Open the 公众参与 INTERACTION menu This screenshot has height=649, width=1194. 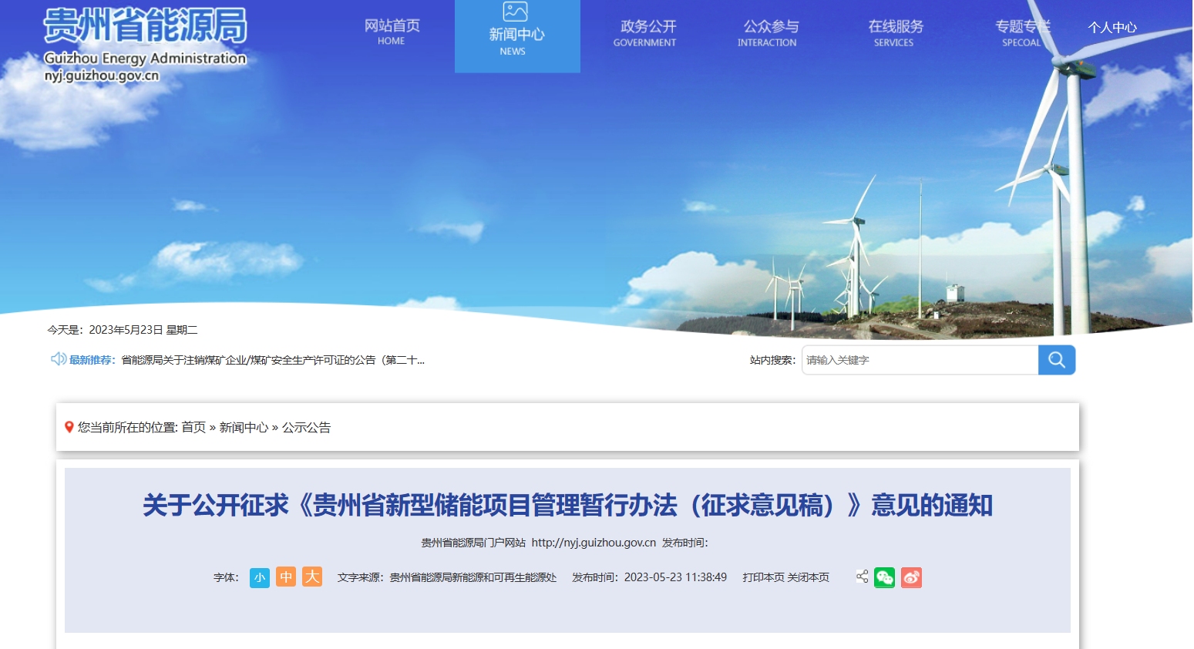coord(769,33)
